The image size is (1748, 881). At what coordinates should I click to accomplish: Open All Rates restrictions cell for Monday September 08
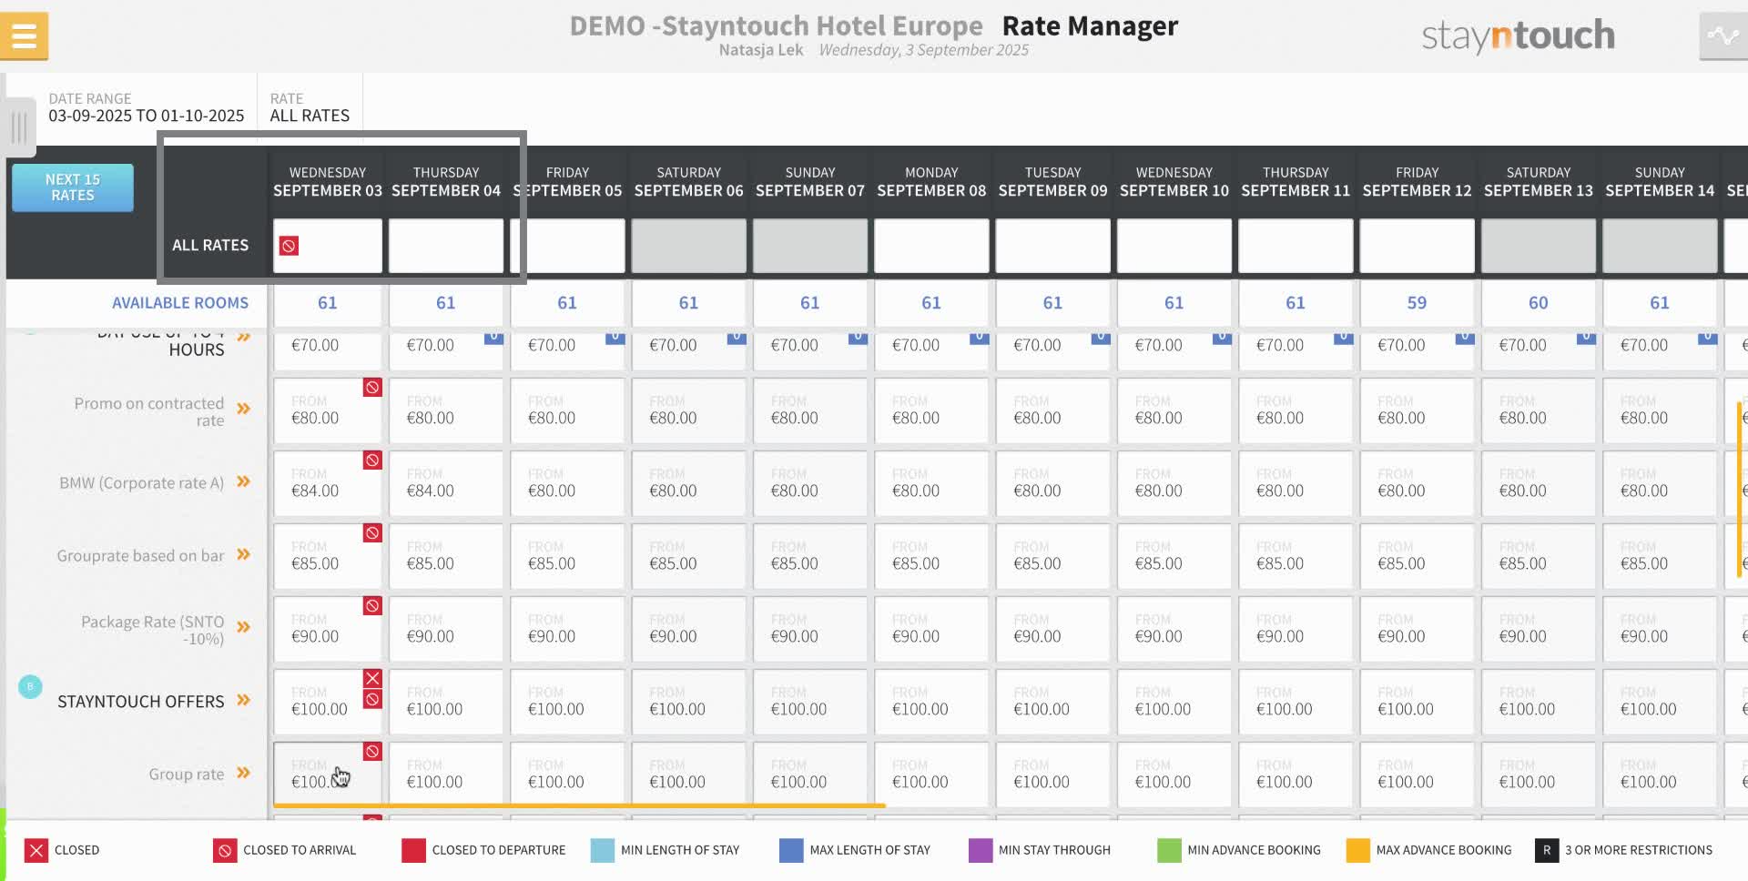(931, 246)
